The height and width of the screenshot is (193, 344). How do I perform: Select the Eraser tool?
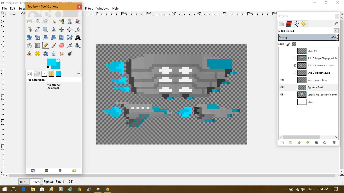pyautogui.click(x=62, y=45)
